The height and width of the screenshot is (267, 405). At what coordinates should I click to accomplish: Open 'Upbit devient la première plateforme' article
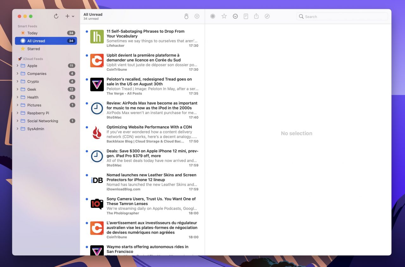(142, 62)
